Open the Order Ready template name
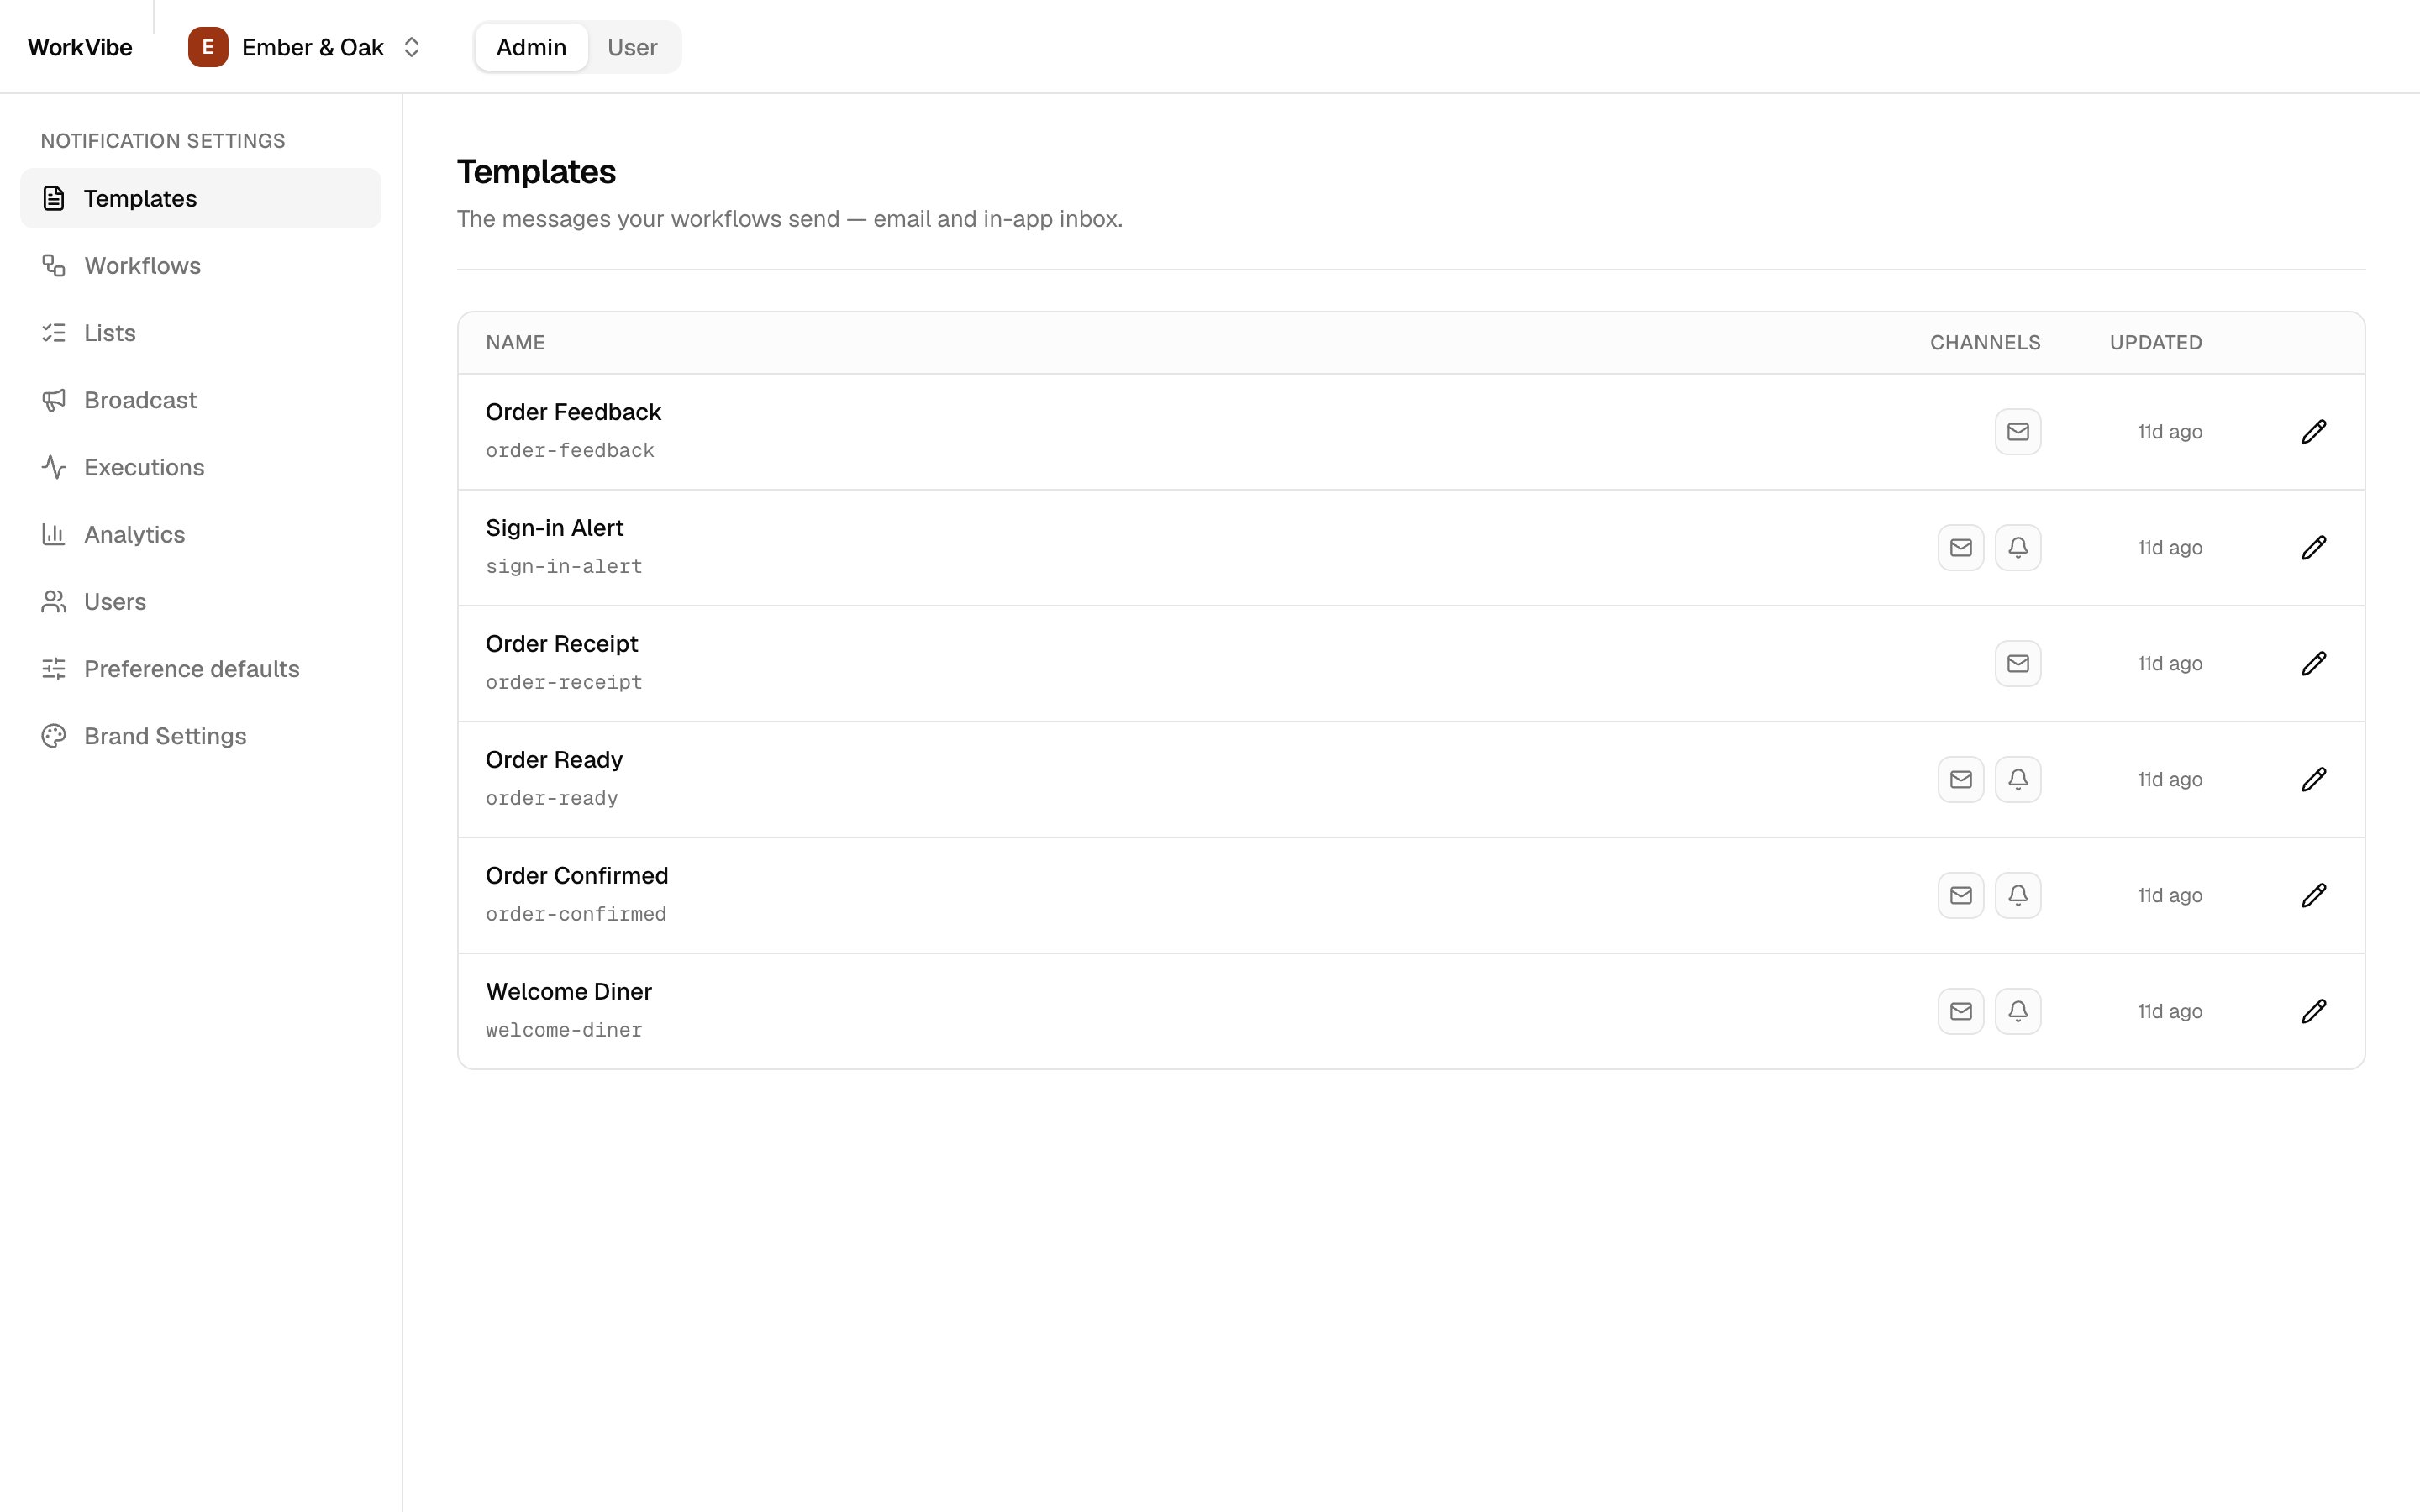This screenshot has width=2420, height=1512. [x=554, y=760]
